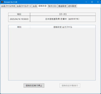The height and width of the screenshot is (94, 101).
Task: Maximize the Venesplo window
Action: point(92,2)
